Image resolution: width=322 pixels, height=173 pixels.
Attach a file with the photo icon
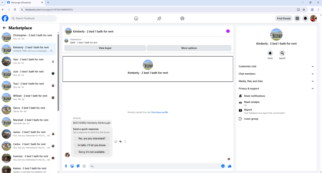pyautogui.click(x=72, y=166)
